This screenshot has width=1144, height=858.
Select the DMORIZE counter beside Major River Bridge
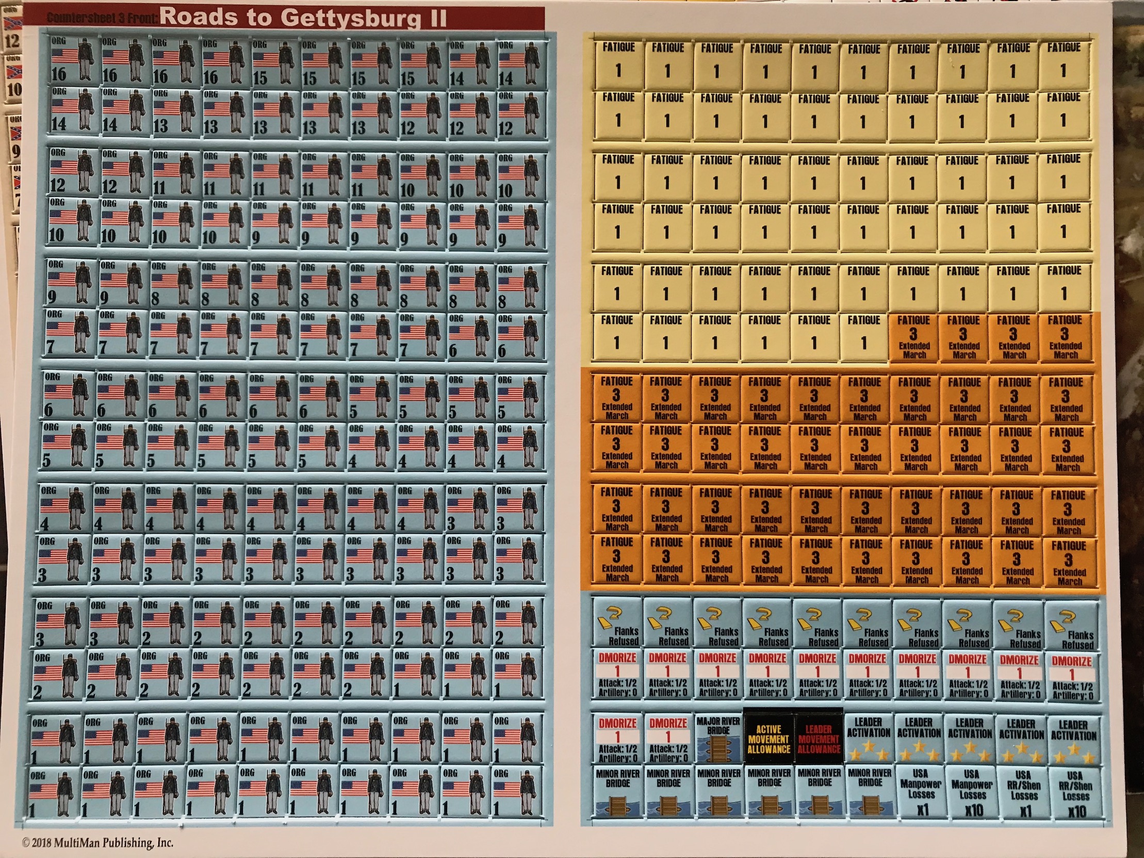[x=668, y=738]
